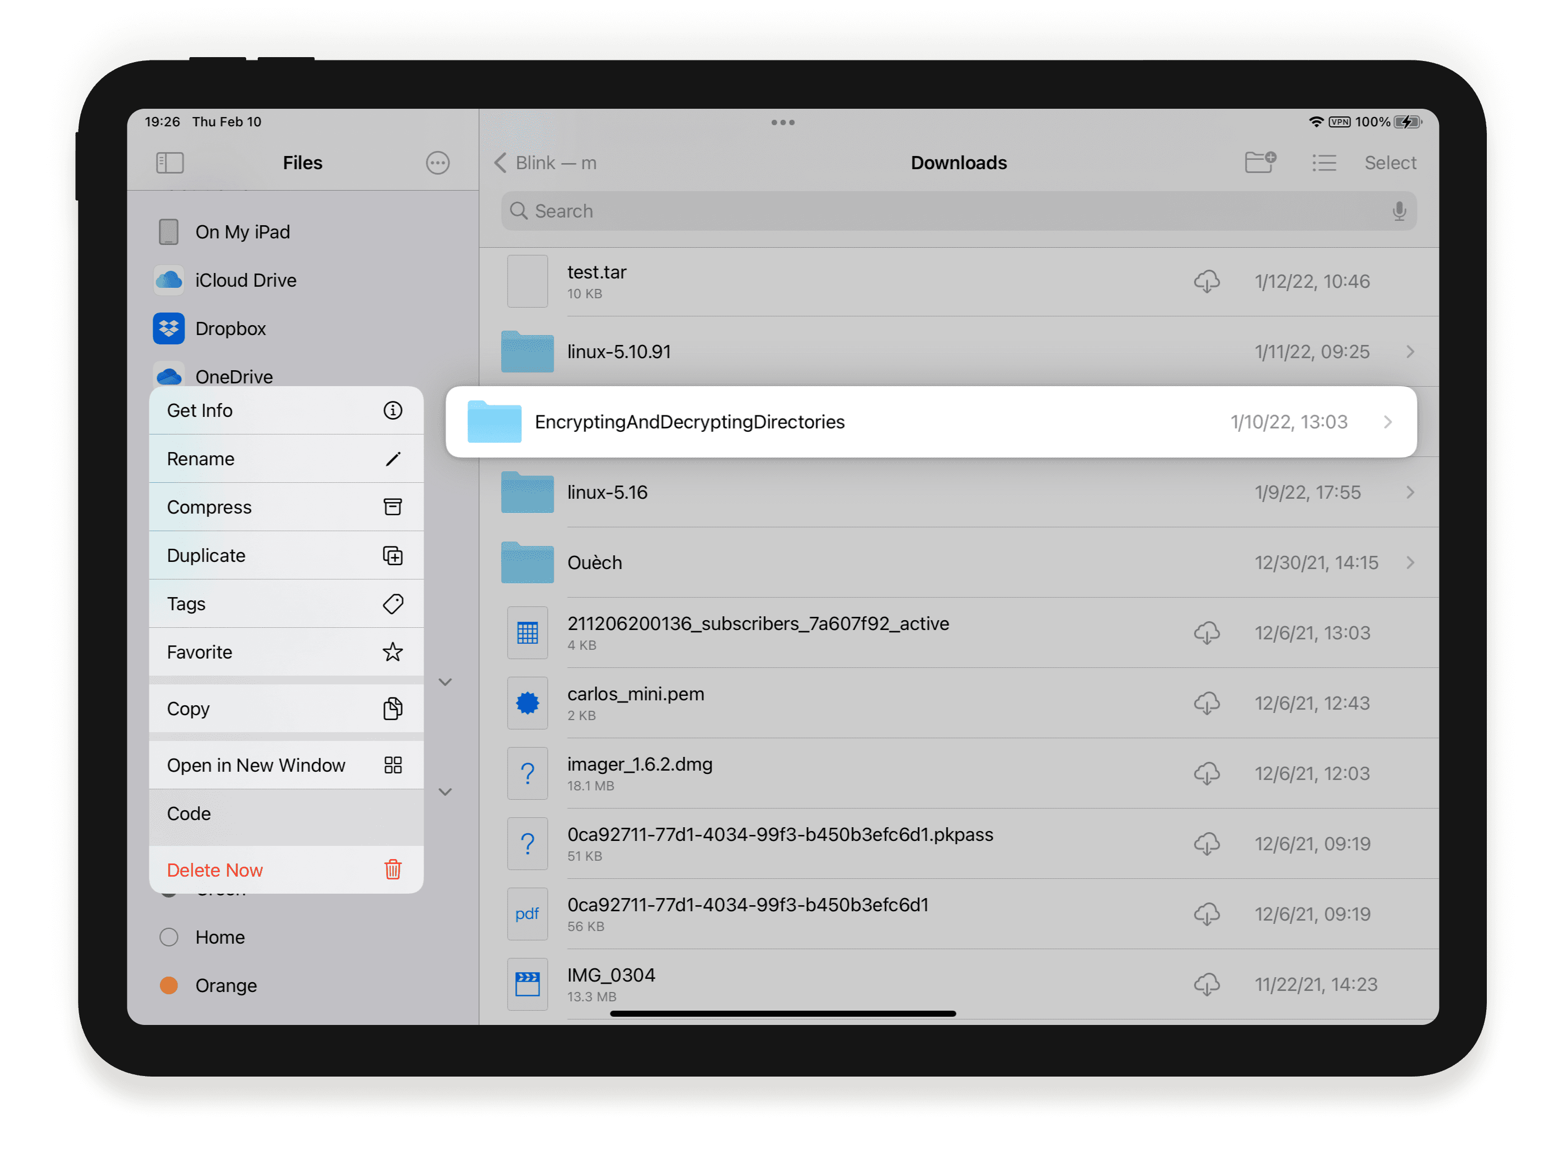Tap the home indicator bar
This screenshot has height=1176, width=1561.
pyautogui.click(x=782, y=1014)
